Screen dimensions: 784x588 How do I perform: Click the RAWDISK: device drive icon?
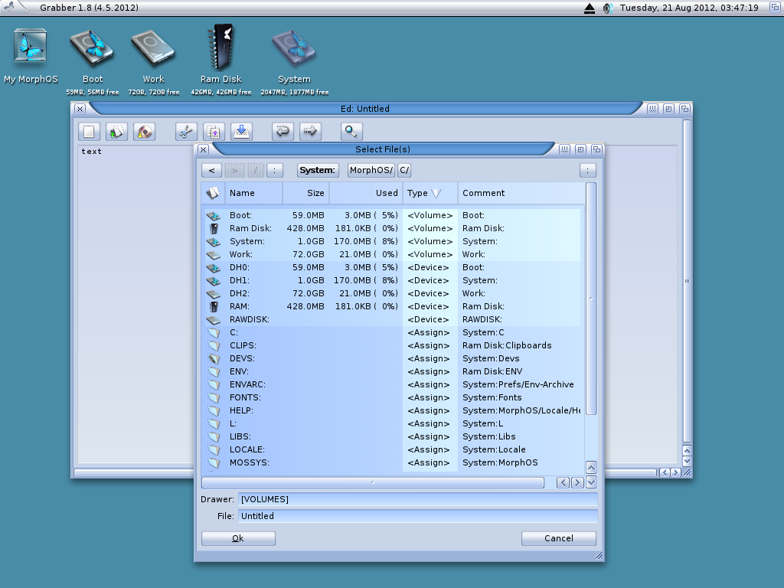(214, 319)
